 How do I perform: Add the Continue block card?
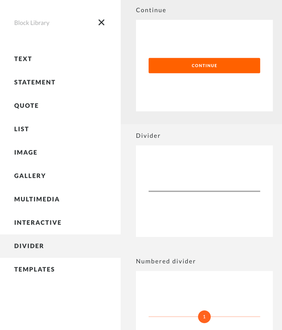(204, 92)
